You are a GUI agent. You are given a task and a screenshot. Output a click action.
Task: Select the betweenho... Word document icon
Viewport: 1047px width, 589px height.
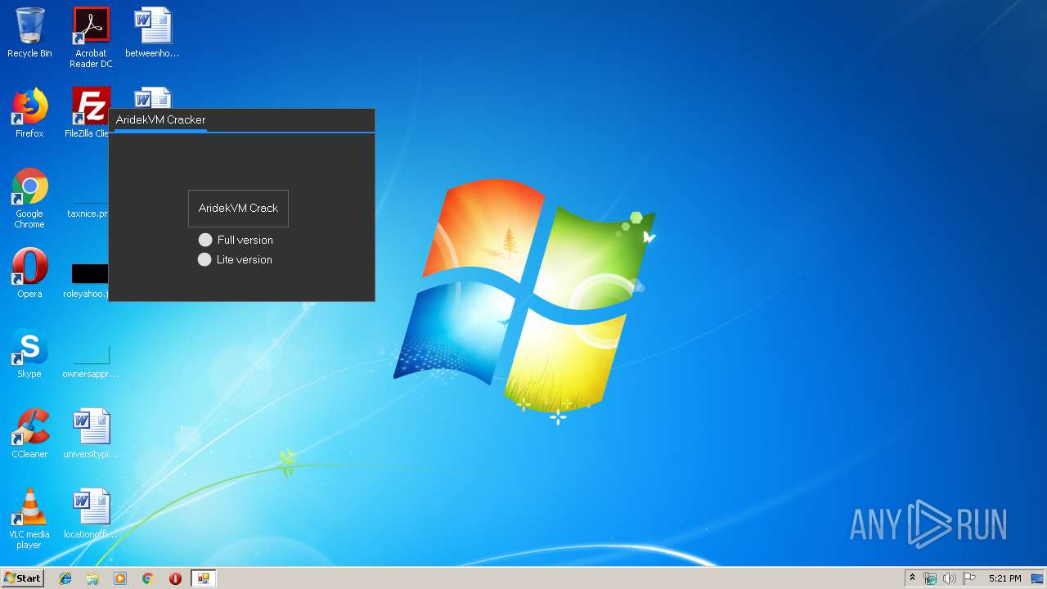coord(152,33)
